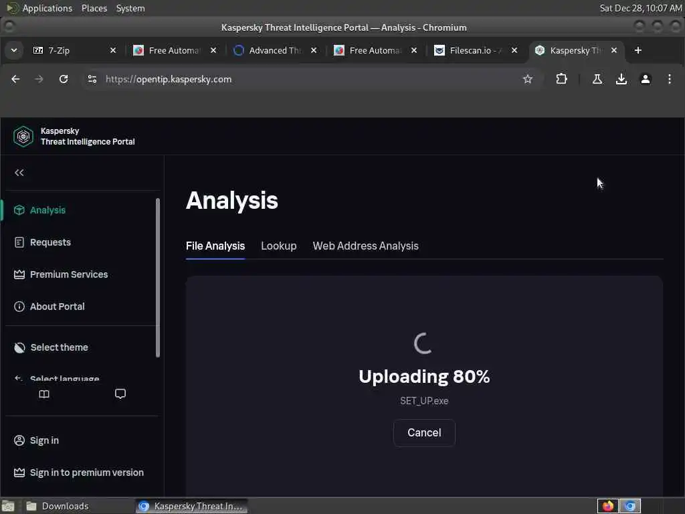Click the feedback chat bubble icon

click(120, 394)
